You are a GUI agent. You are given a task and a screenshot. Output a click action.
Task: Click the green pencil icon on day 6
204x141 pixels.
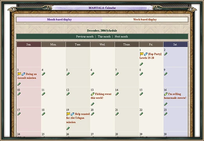[x=93, y=74]
